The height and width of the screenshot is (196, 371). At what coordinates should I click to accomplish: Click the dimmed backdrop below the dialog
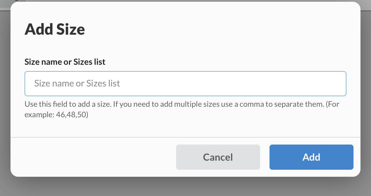185,187
